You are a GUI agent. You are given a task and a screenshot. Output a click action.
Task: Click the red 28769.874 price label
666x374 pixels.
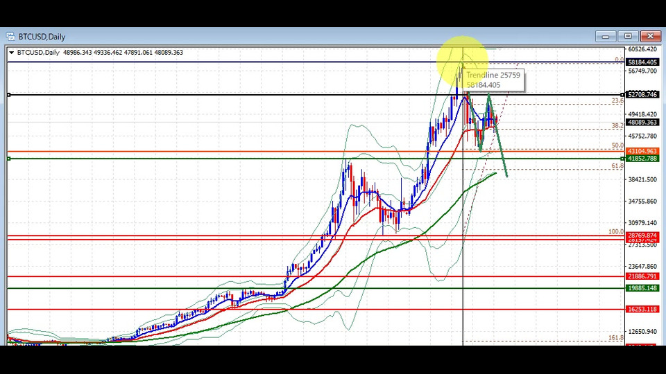tap(642, 235)
